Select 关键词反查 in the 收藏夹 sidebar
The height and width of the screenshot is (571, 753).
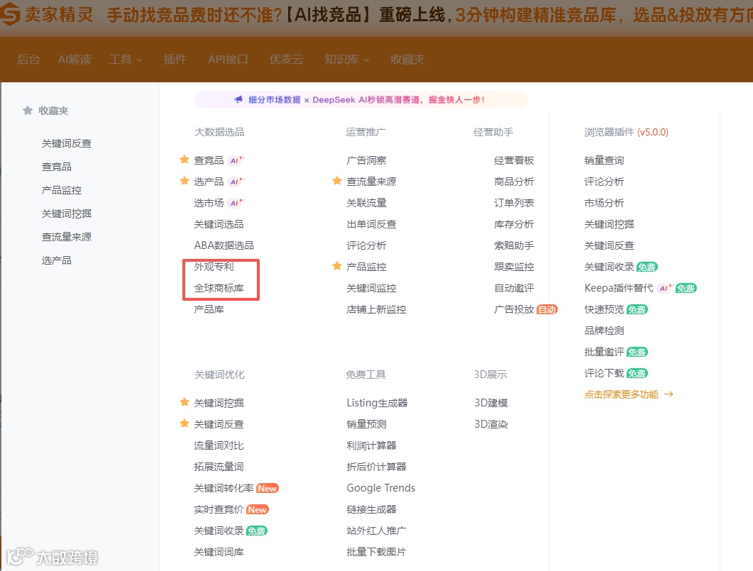point(66,143)
